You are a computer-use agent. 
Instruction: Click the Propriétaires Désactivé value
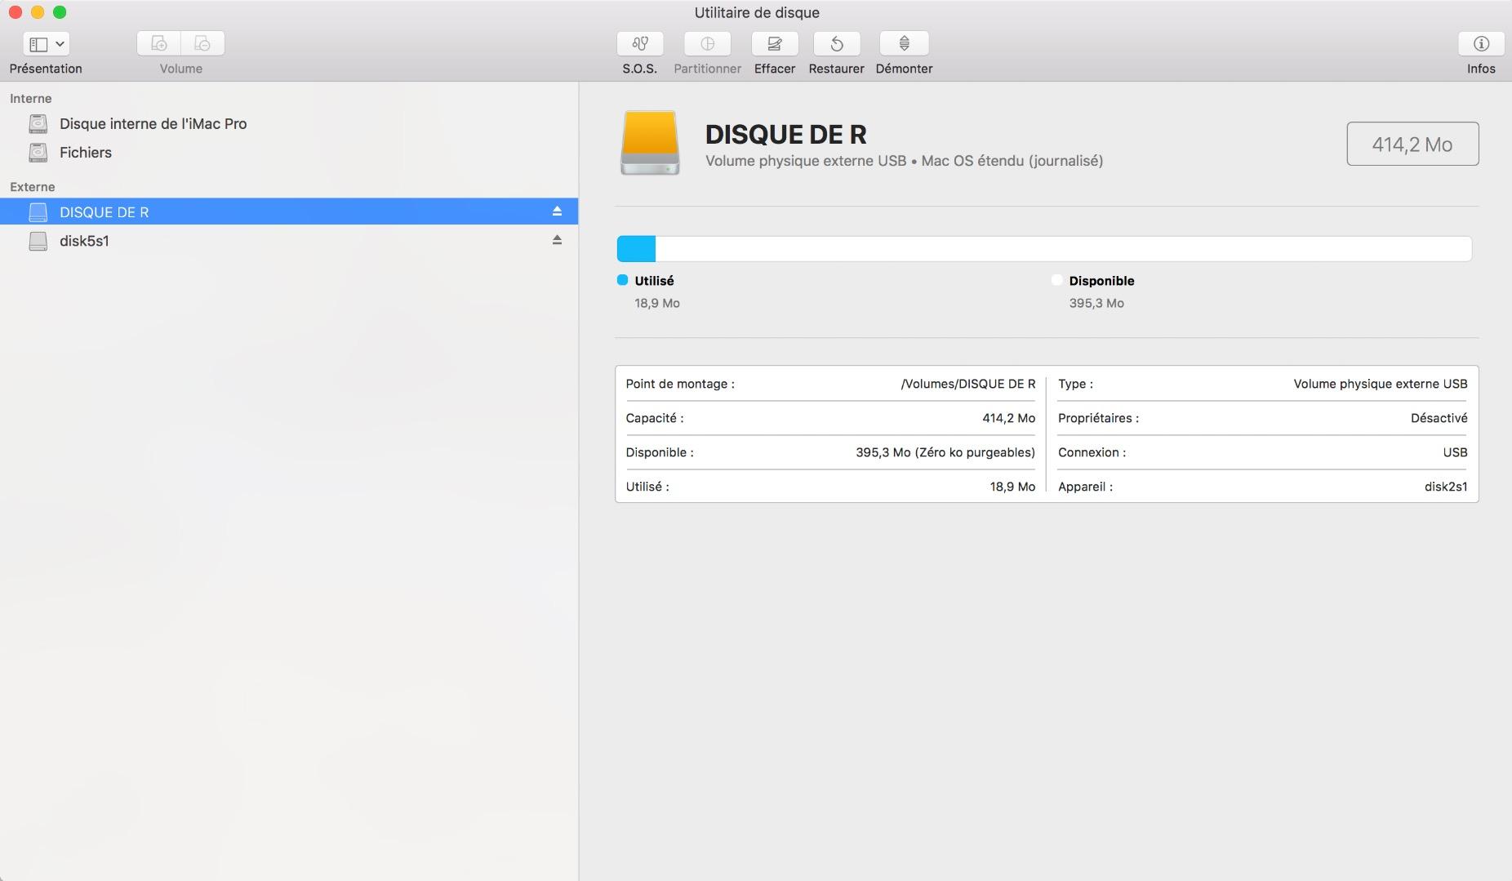click(1439, 418)
